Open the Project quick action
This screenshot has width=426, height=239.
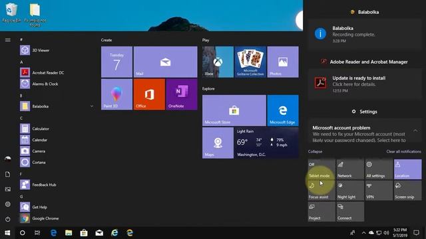click(321, 212)
